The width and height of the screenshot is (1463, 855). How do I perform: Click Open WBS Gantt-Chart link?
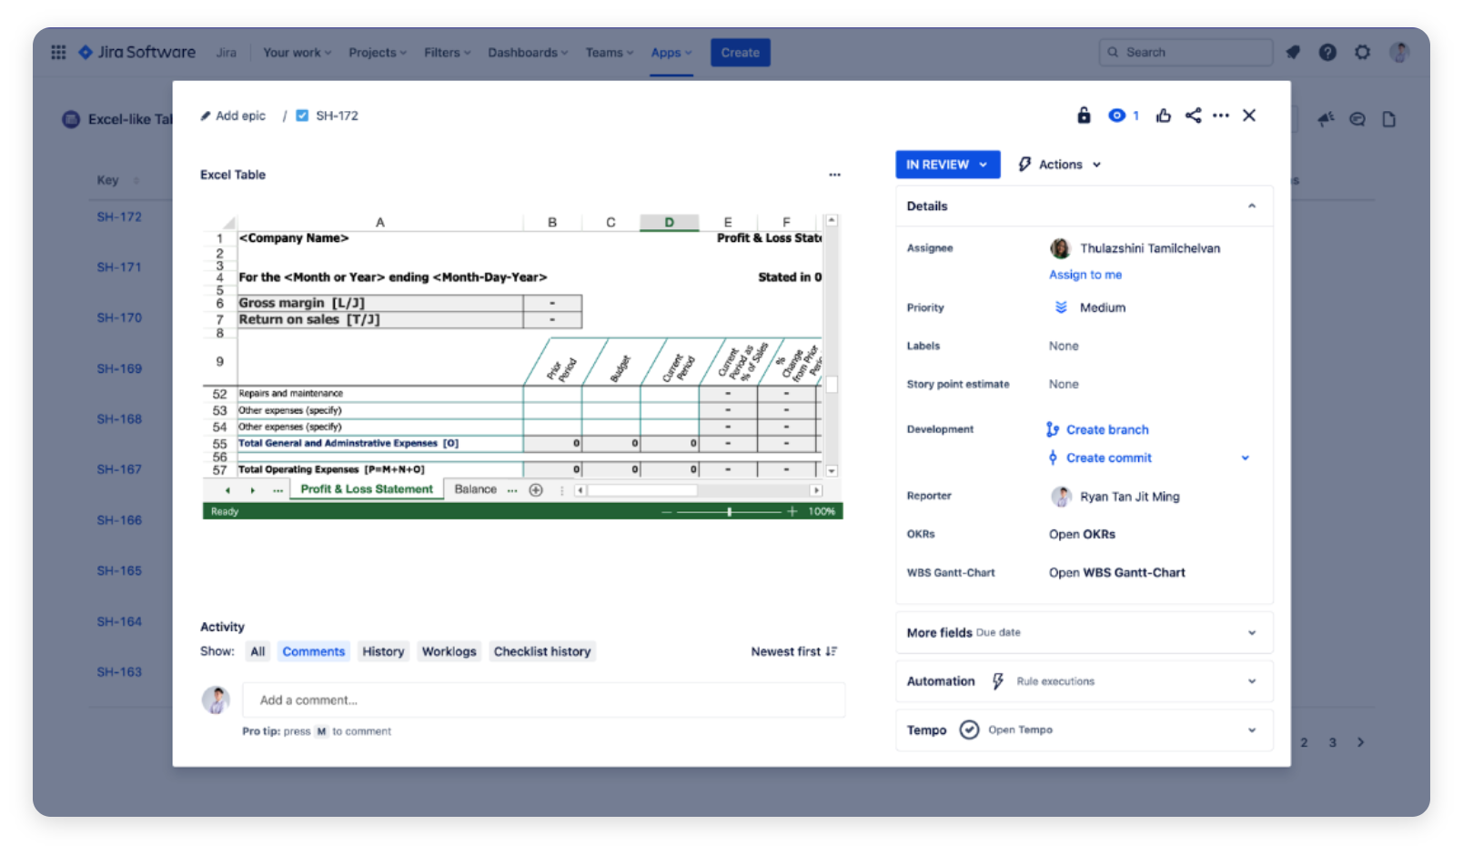pos(1116,572)
